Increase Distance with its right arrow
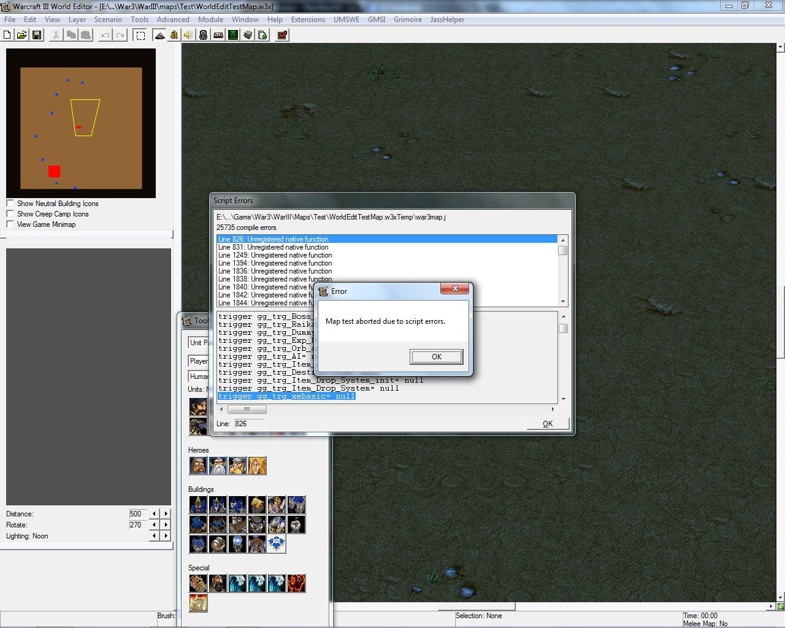Screen dimensions: 785x628 tap(166, 514)
